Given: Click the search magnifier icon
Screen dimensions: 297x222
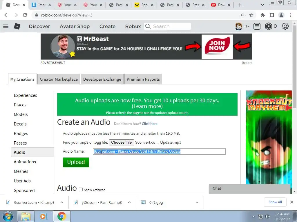Looking at the screenshot, I should 148,26.
